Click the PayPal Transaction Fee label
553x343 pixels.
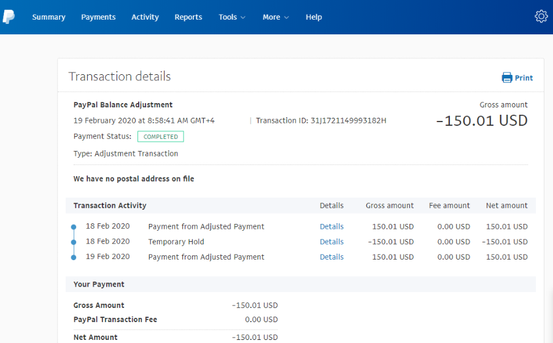(115, 320)
